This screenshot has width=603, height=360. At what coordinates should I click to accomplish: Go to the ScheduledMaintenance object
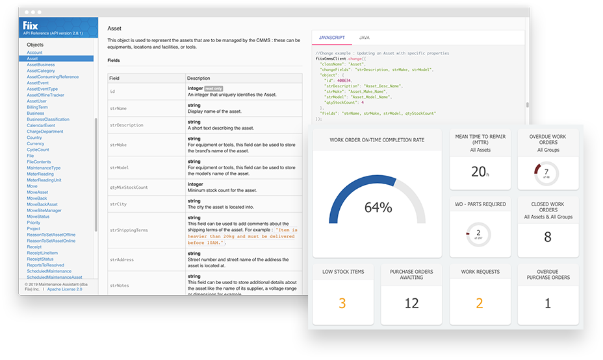49,271
